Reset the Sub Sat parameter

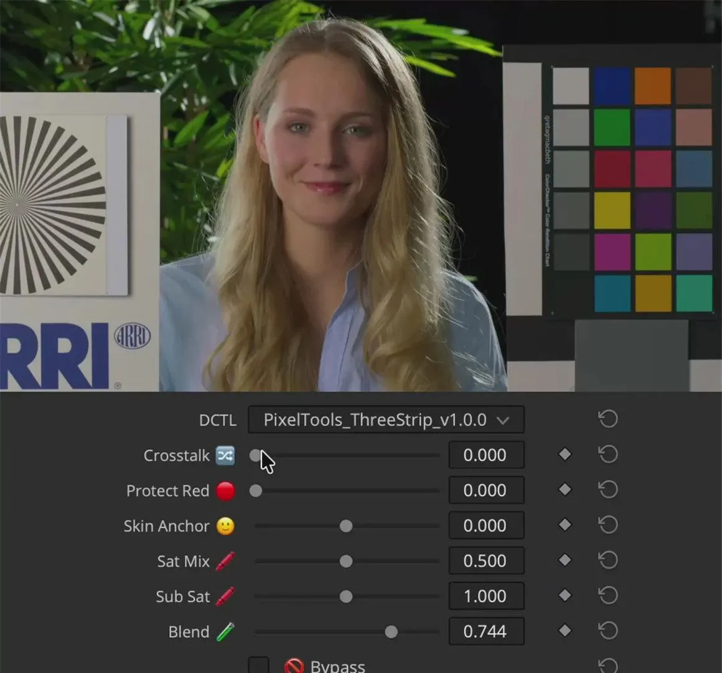pos(608,595)
